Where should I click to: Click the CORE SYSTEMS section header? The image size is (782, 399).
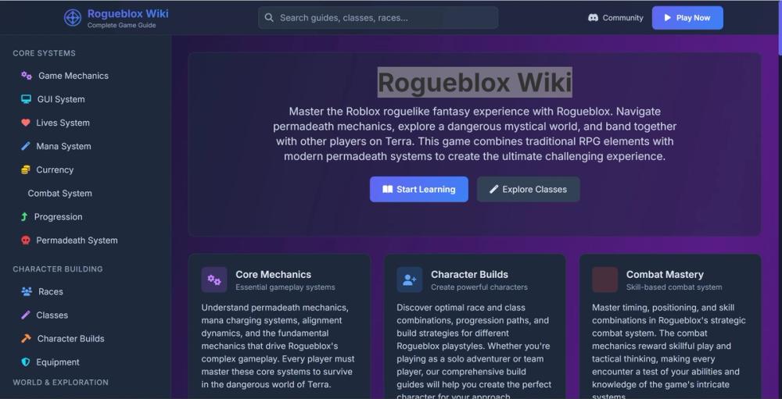click(45, 53)
